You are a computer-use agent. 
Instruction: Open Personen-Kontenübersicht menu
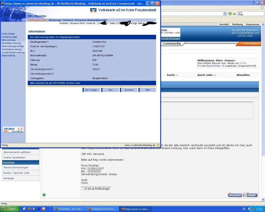(x=91, y=20)
